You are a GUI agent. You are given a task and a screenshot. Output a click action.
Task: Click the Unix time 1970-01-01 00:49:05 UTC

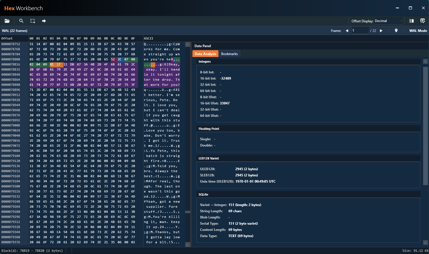pos(255,181)
